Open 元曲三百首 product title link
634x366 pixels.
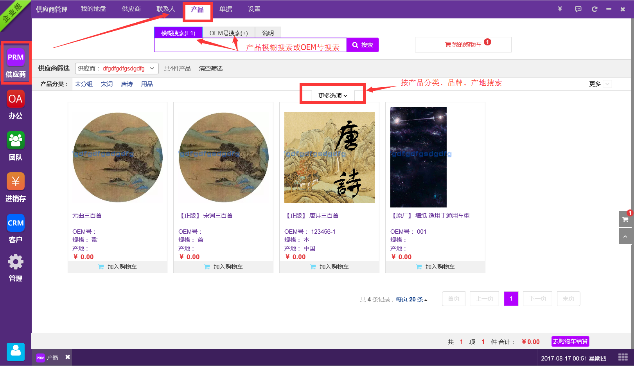tap(87, 216)
